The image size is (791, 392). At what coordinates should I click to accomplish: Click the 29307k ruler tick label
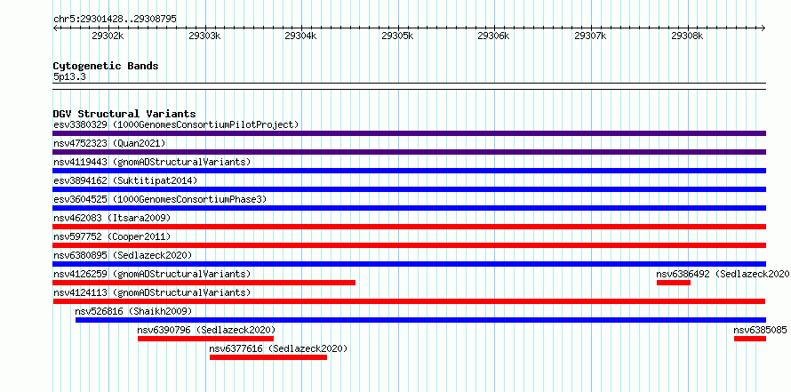[x=591, y=36]
